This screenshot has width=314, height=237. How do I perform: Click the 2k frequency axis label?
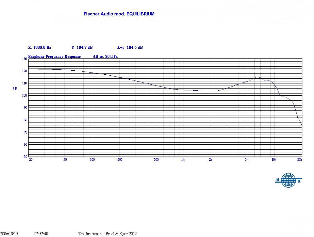tap(210, 160)
